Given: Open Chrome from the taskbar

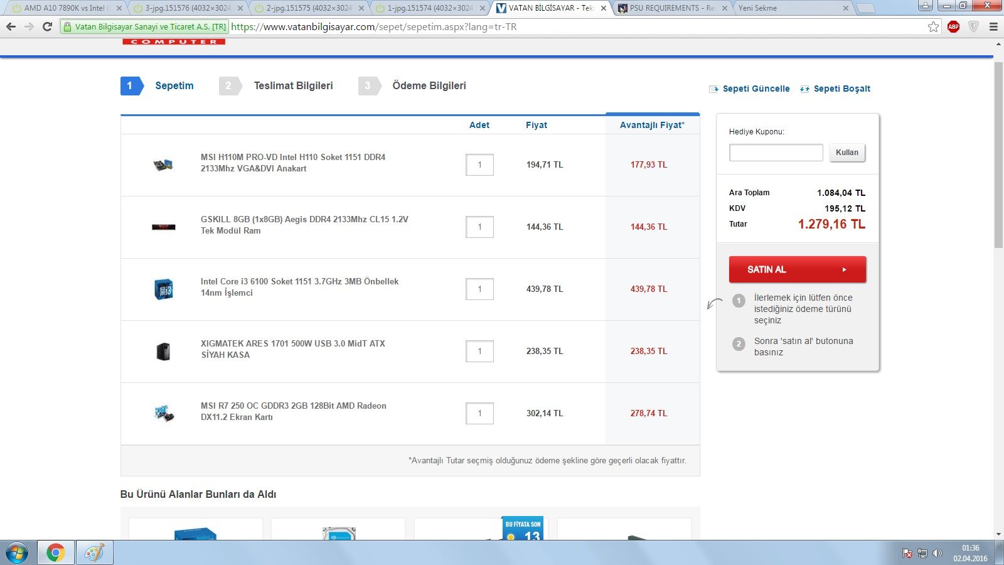Looking at the screenshot, I should (55, 553).
